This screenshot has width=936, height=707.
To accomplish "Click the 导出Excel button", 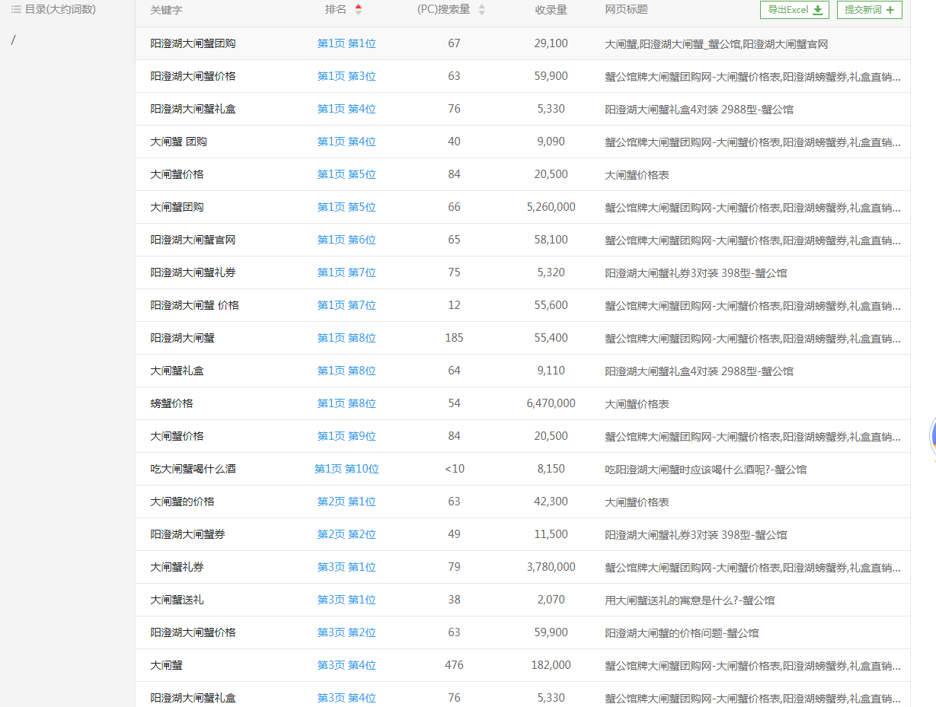I will click(794, 10).
